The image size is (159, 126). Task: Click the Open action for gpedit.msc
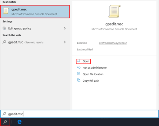pos(83,61)
